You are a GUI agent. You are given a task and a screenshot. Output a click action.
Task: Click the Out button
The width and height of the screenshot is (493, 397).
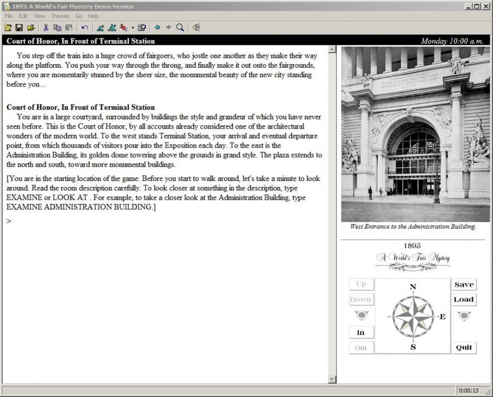362,348
